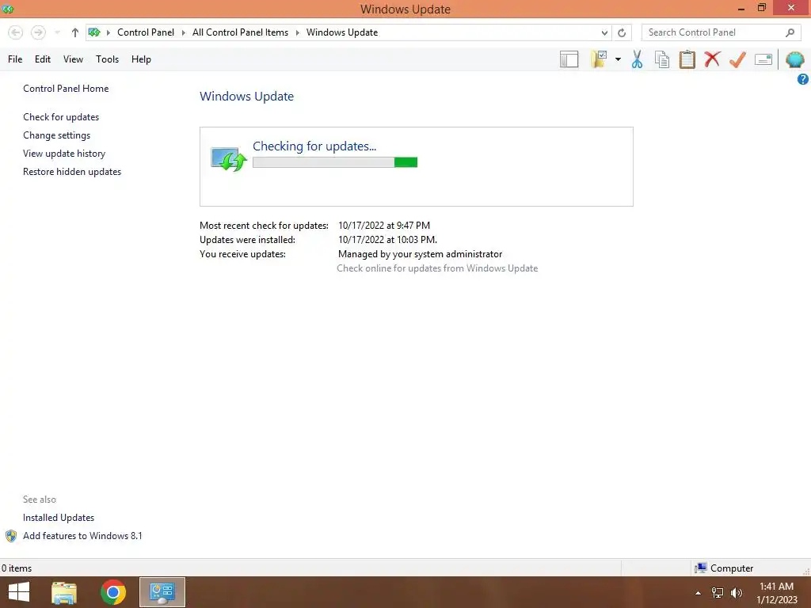Open the View menu

(x=73, y=59)
